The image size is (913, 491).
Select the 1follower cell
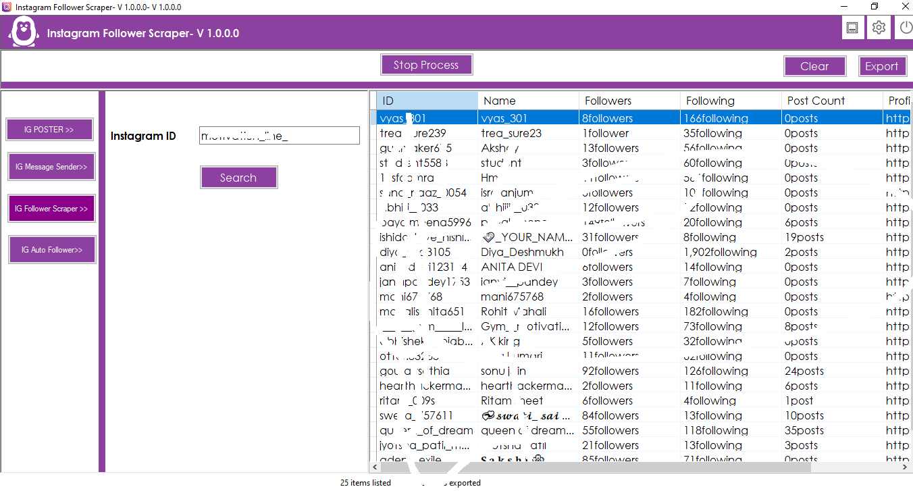(x=629, y=133)
